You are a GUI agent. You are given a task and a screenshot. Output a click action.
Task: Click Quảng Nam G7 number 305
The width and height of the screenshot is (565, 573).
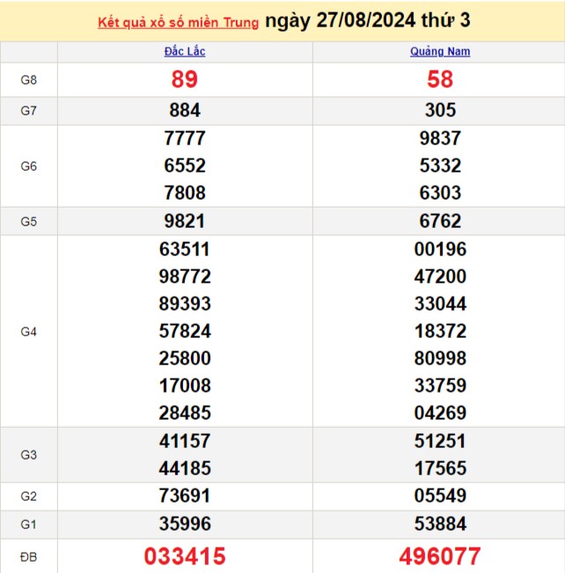440,110
